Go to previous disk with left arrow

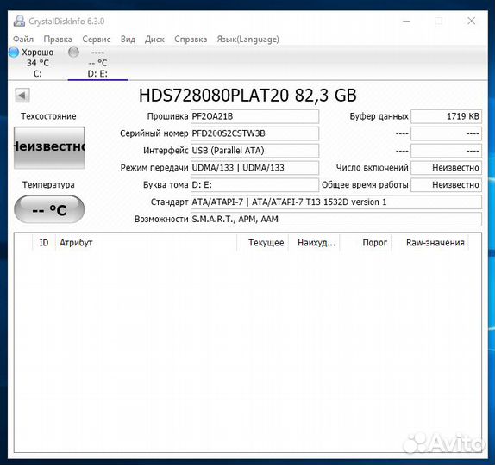click(22, 96)
